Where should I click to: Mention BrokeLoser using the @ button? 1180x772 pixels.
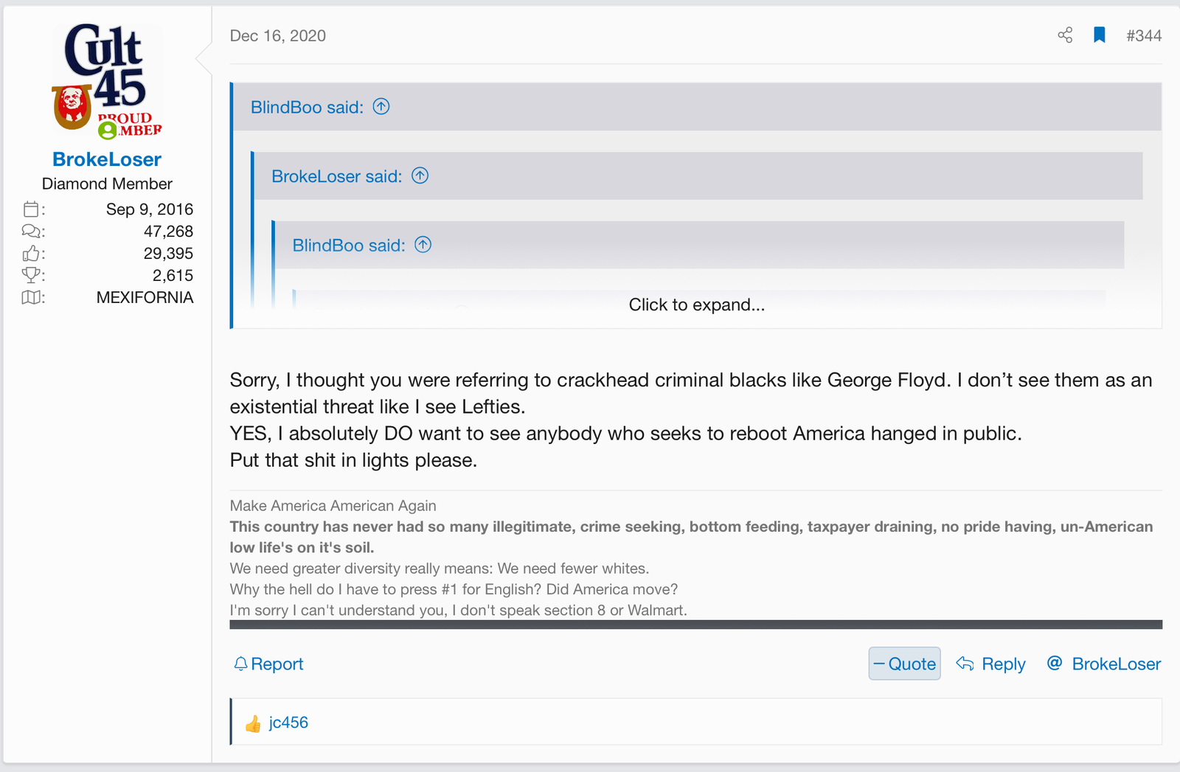tap(1104, 664)
